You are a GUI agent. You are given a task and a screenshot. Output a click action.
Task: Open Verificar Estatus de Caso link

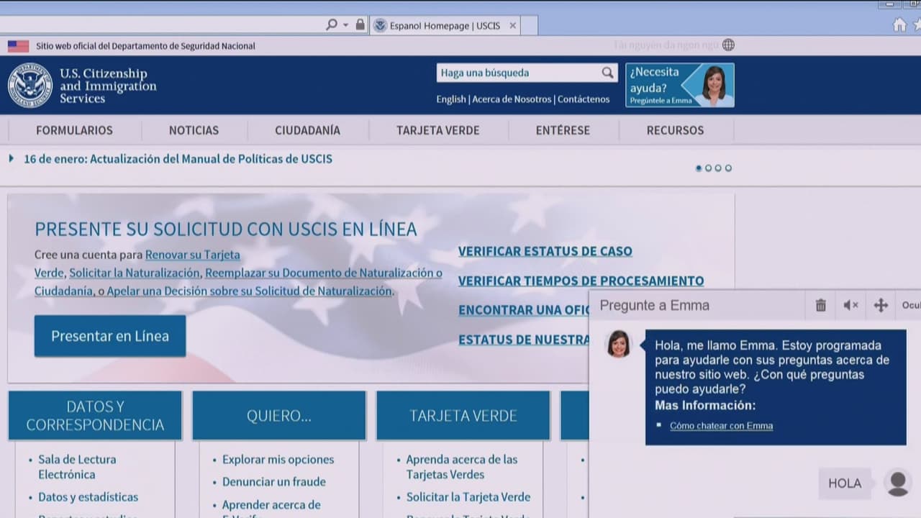coord(545,251)
